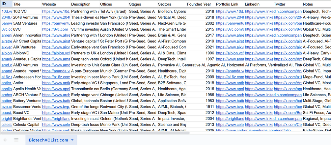Select the Founded Year column header
331x145 pixels.
(x=201, y=4)
